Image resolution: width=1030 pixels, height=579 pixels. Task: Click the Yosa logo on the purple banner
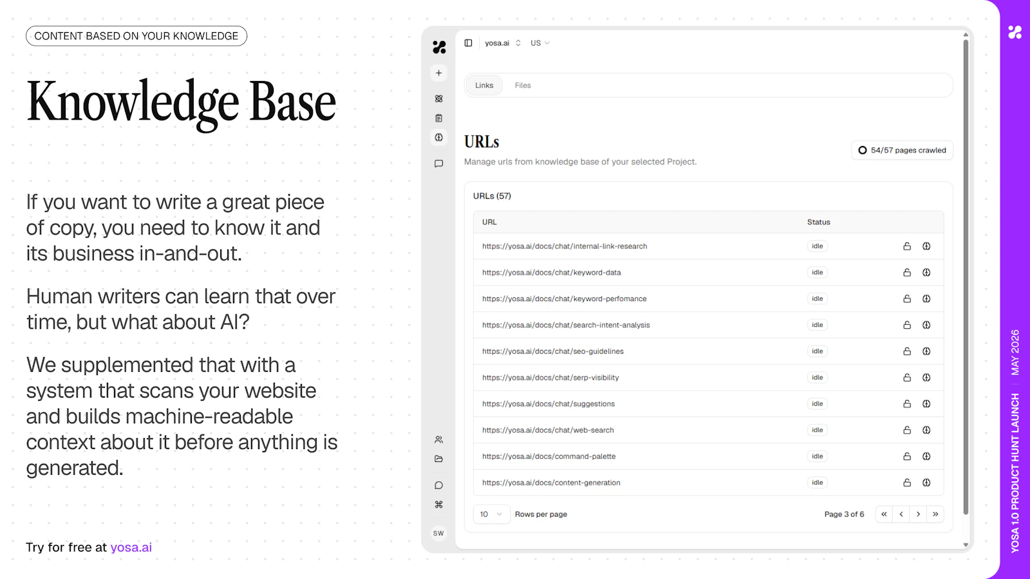click(1015, 32)
